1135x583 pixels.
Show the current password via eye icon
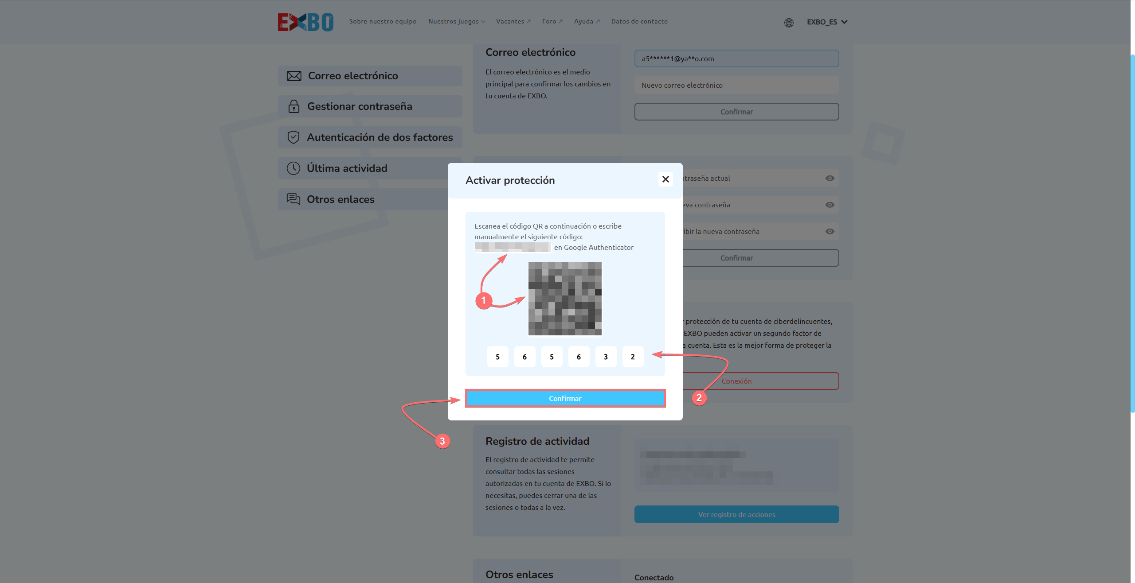pos(830,178)
